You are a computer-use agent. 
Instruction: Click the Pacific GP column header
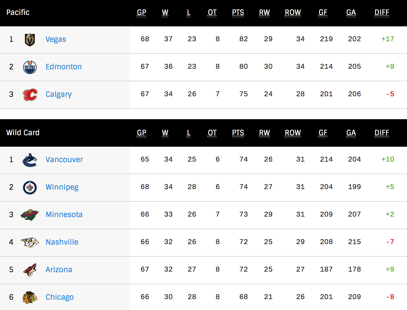point(142,13)
